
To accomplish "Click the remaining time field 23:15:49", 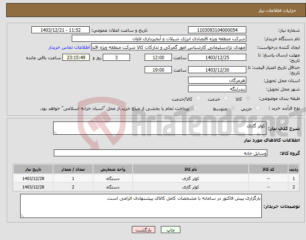I will (x=76, y=57).
